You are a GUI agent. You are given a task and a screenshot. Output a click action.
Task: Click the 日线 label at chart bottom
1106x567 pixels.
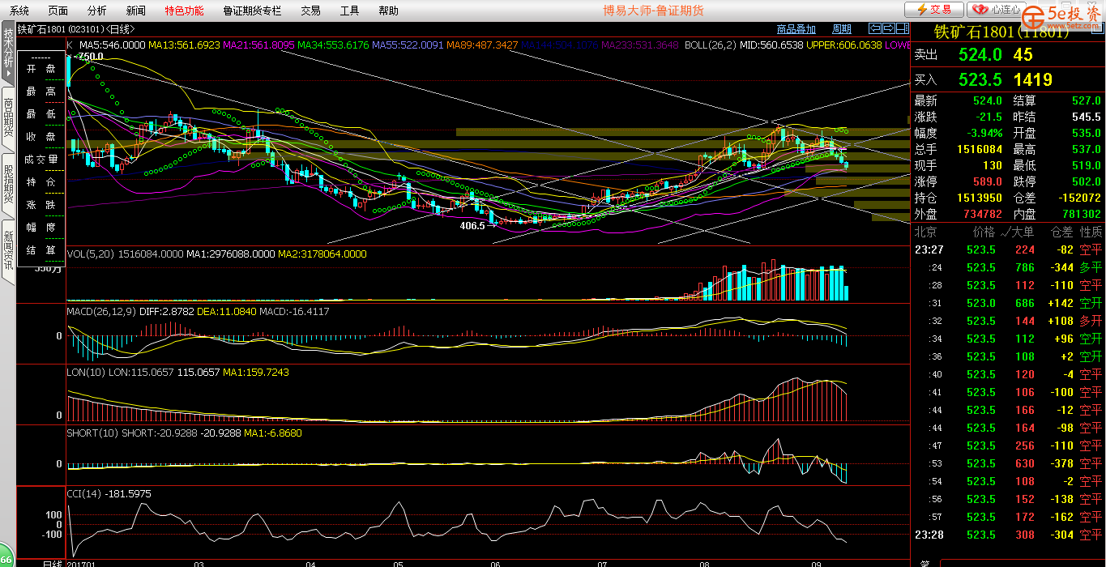point(53,563)
